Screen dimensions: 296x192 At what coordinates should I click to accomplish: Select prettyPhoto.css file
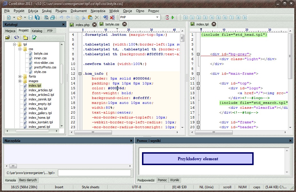(45, 67)
